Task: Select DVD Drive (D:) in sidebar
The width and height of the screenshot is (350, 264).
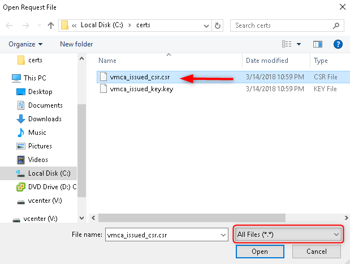Action: coord(51,187)
